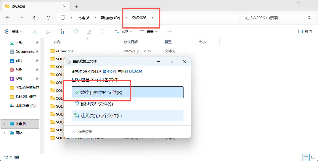Click 新加卷 (D:) in the address bar

click(x=110, y=18)
